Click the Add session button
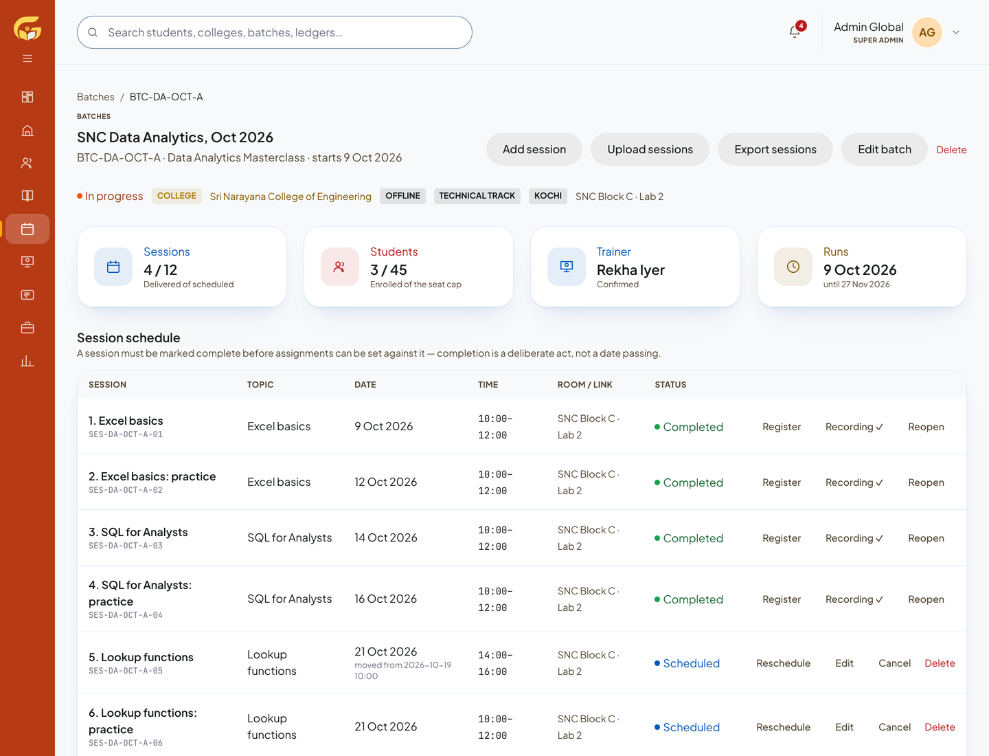 tap(534, 149)
